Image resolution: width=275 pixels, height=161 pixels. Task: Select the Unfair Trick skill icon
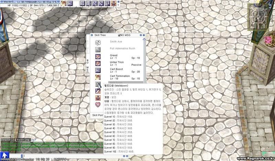[x=98, y=63]
